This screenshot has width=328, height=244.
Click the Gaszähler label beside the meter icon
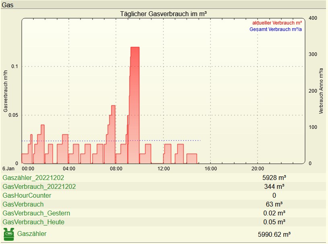32,234
